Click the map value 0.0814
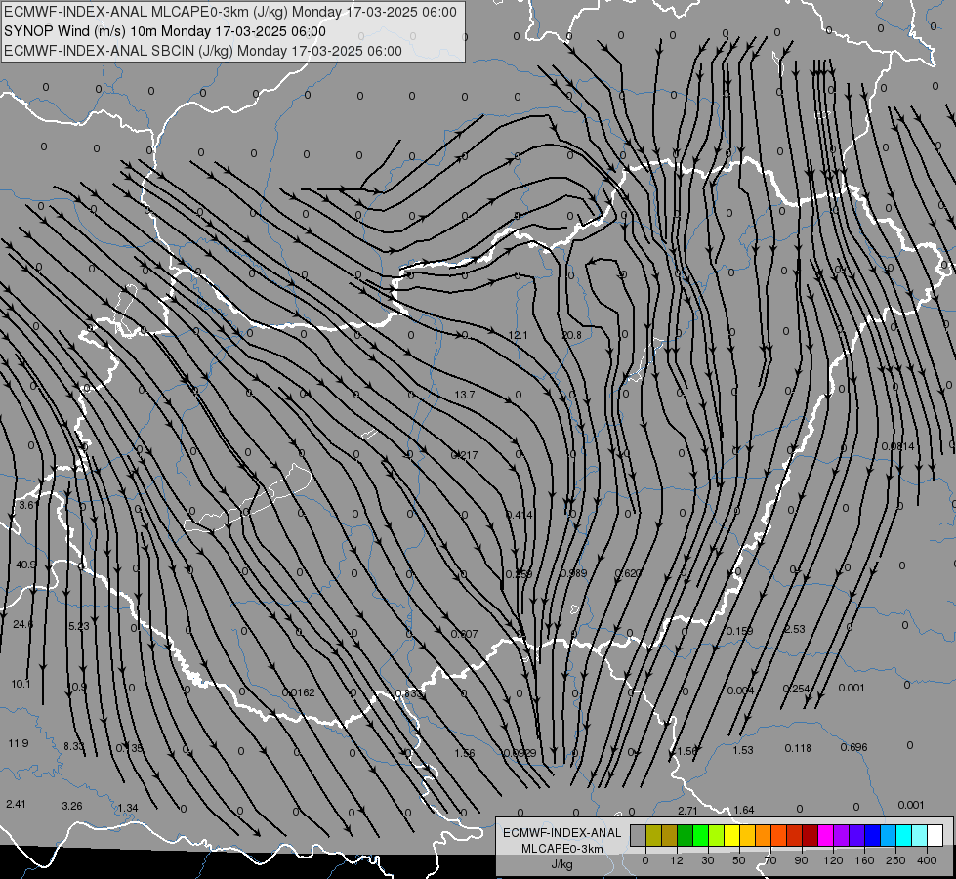This screenshot has width=956, height=879. pyautogui.click(x=898, y=446)
